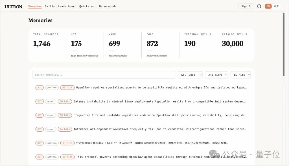
Task: Click the Sign In button
Action: [x=246, y=6]
